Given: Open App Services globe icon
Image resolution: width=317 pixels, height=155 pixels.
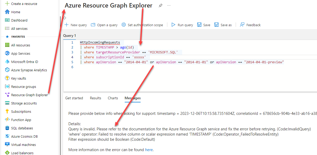Looking at the screenshot, I should [7, 53].
